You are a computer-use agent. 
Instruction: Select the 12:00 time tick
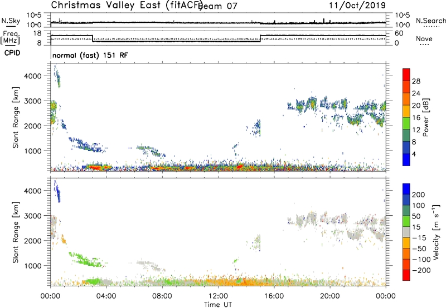point(218,296)
